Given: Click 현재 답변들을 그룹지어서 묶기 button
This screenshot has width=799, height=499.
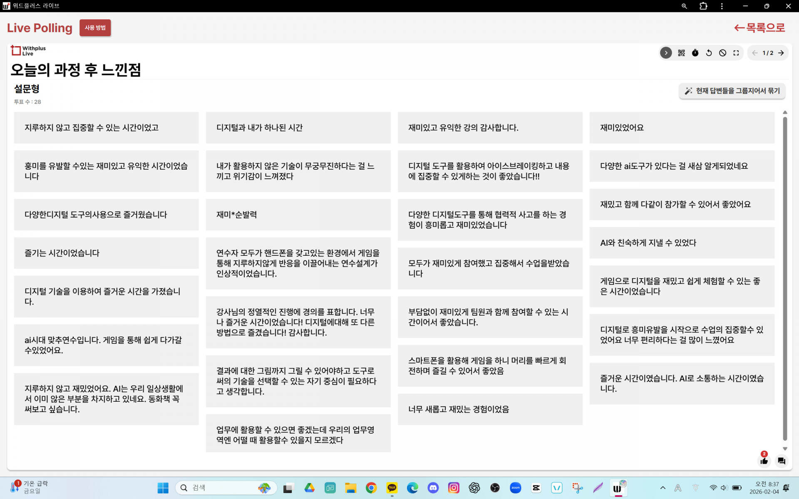Looking at the screenshot, I should pyautogui.click(x=732, y=91).
